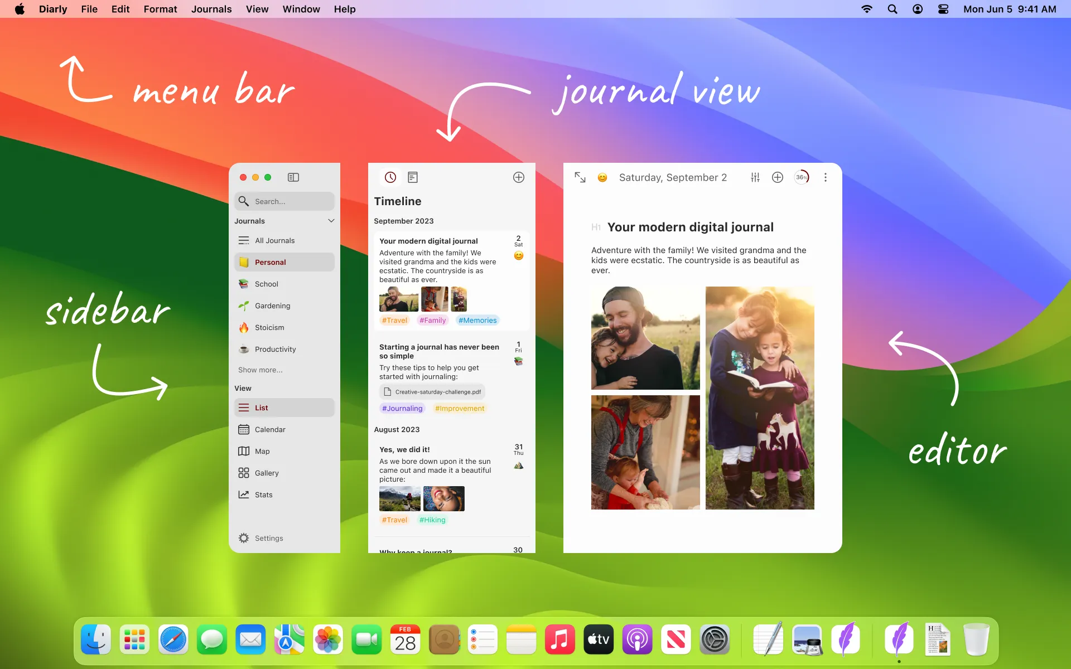Open System Settings in the dock

click(x=715, y=639)
